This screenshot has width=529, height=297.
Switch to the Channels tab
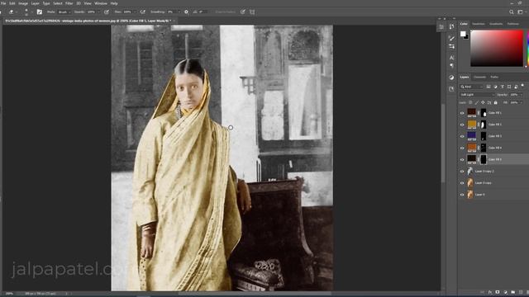click(479, 77)
